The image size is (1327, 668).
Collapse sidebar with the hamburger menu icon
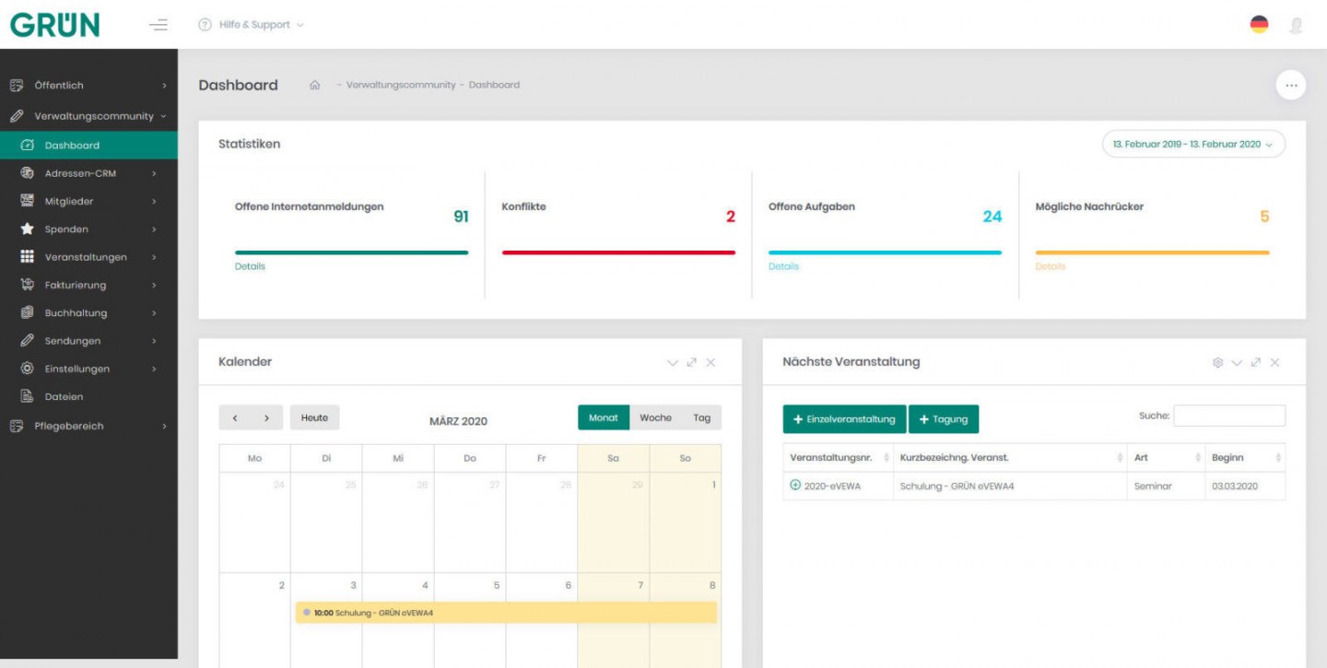(x=159, y=25)
